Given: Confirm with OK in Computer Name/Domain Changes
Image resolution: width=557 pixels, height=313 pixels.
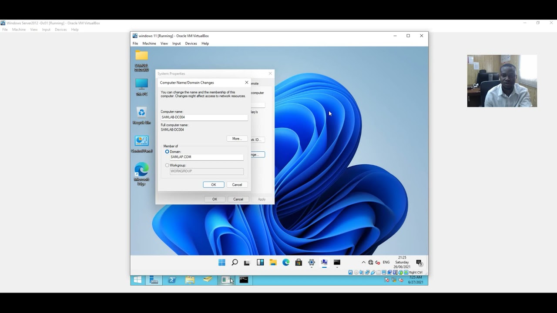Looking at the screenshot, I should 214,185.
